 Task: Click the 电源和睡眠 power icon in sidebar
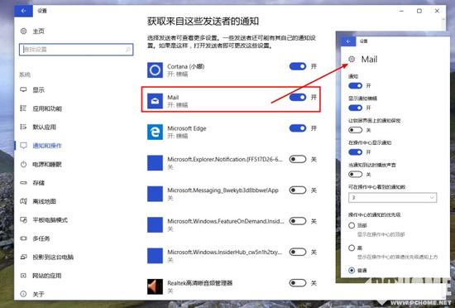[x=23, y=164]
